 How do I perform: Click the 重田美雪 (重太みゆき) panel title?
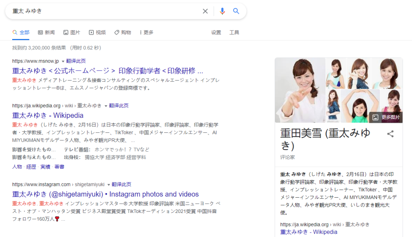[325, 139]
